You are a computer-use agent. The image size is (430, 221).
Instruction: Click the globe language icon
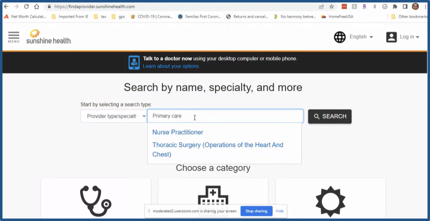[340, 37]
